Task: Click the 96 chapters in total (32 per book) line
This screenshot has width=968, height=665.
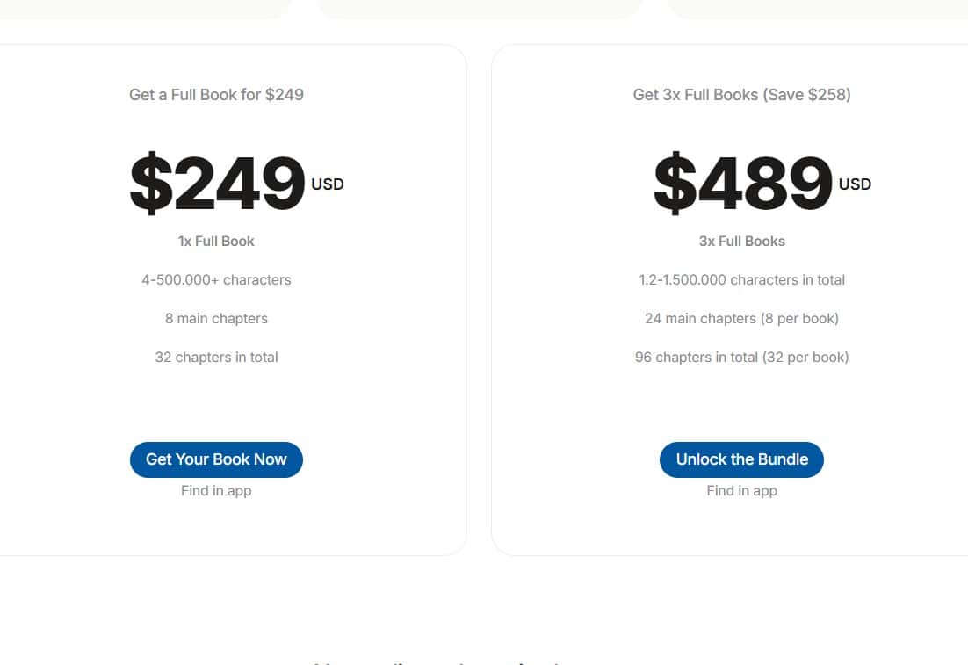Action: pyautogui.click(x=741, y=357)
